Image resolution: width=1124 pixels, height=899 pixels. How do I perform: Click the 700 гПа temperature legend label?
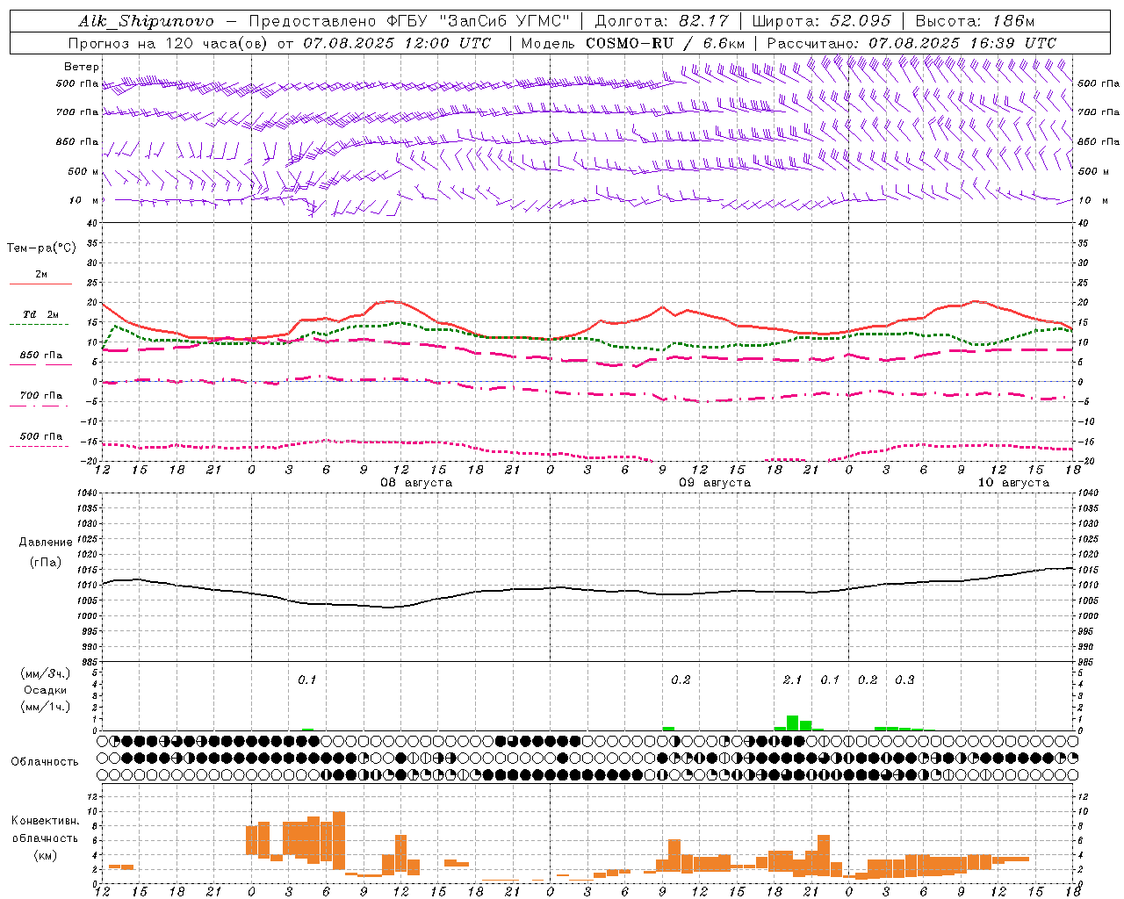(x=41, y=396)
